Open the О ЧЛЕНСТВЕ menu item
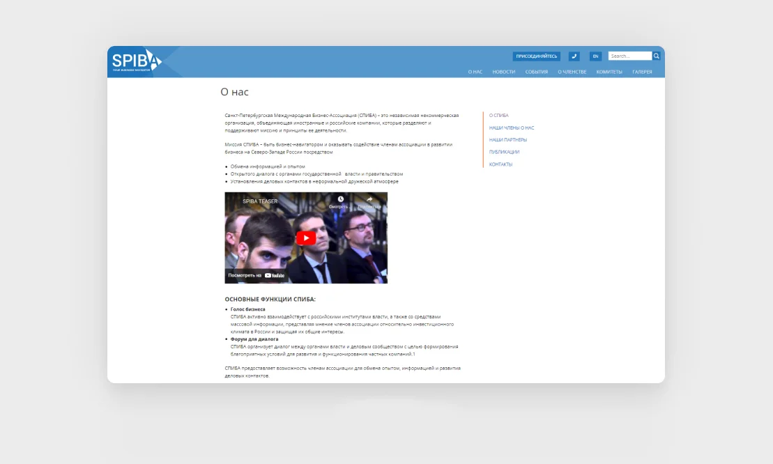773x464 pixels. point(572,72)
